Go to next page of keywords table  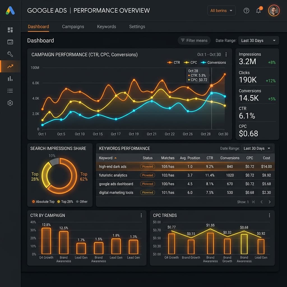[270, 202]
